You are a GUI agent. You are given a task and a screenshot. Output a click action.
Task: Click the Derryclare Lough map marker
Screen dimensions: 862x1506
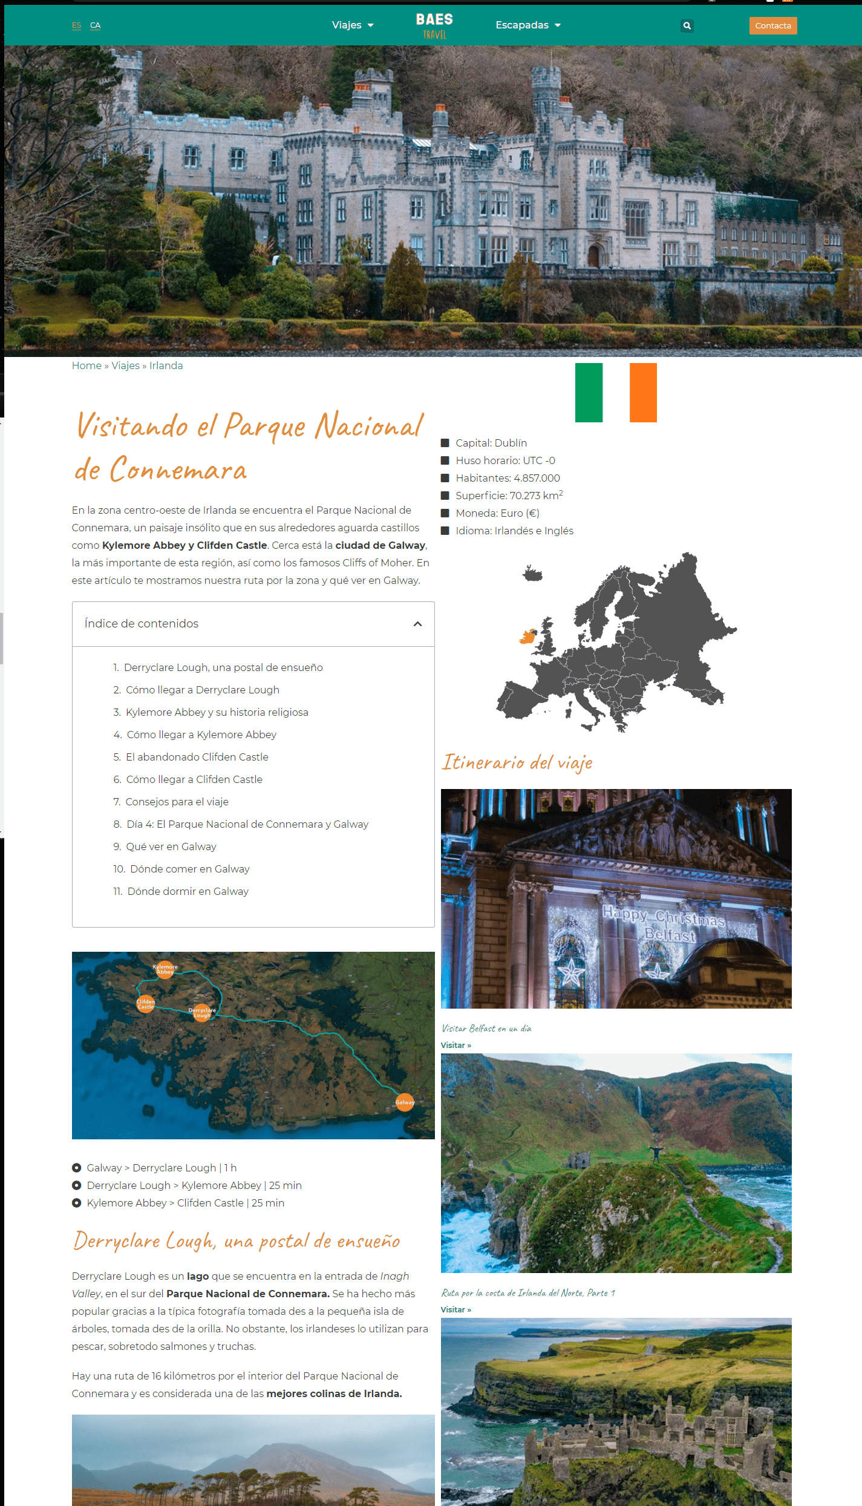[x=202, y=1012]
